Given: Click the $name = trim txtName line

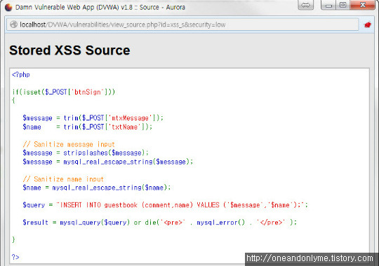Looking at the screenshot, I should point(87,127).
